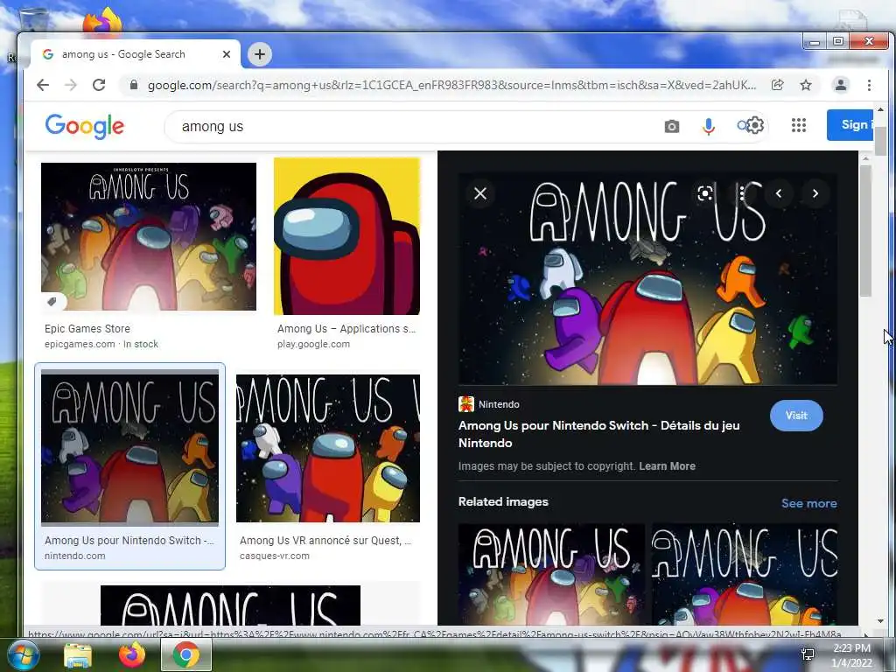896x672 pixels.
Task: Click the address bar URL
Action: [451, 85]
